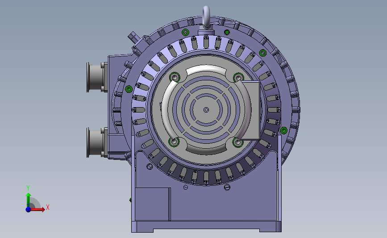Select the right slotted screw below the vent ring

pyautogui.click(x=227, y=188)
